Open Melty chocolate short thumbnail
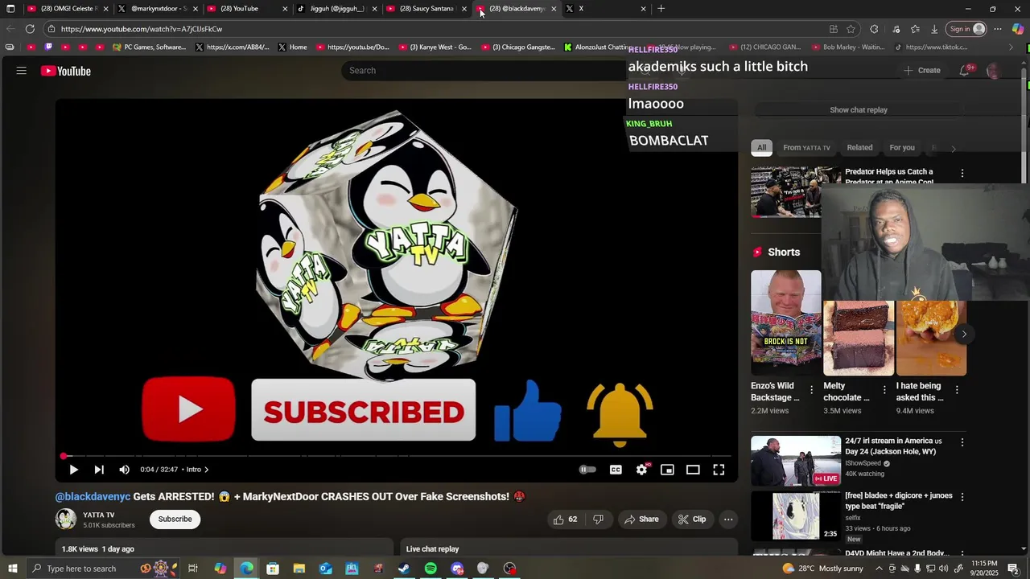Viewport: 1030px width, 579px height. click(859, 339)
